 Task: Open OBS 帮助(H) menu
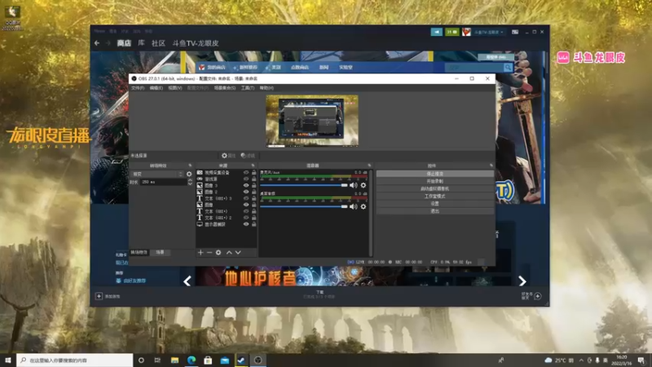(x=267, y=88)
